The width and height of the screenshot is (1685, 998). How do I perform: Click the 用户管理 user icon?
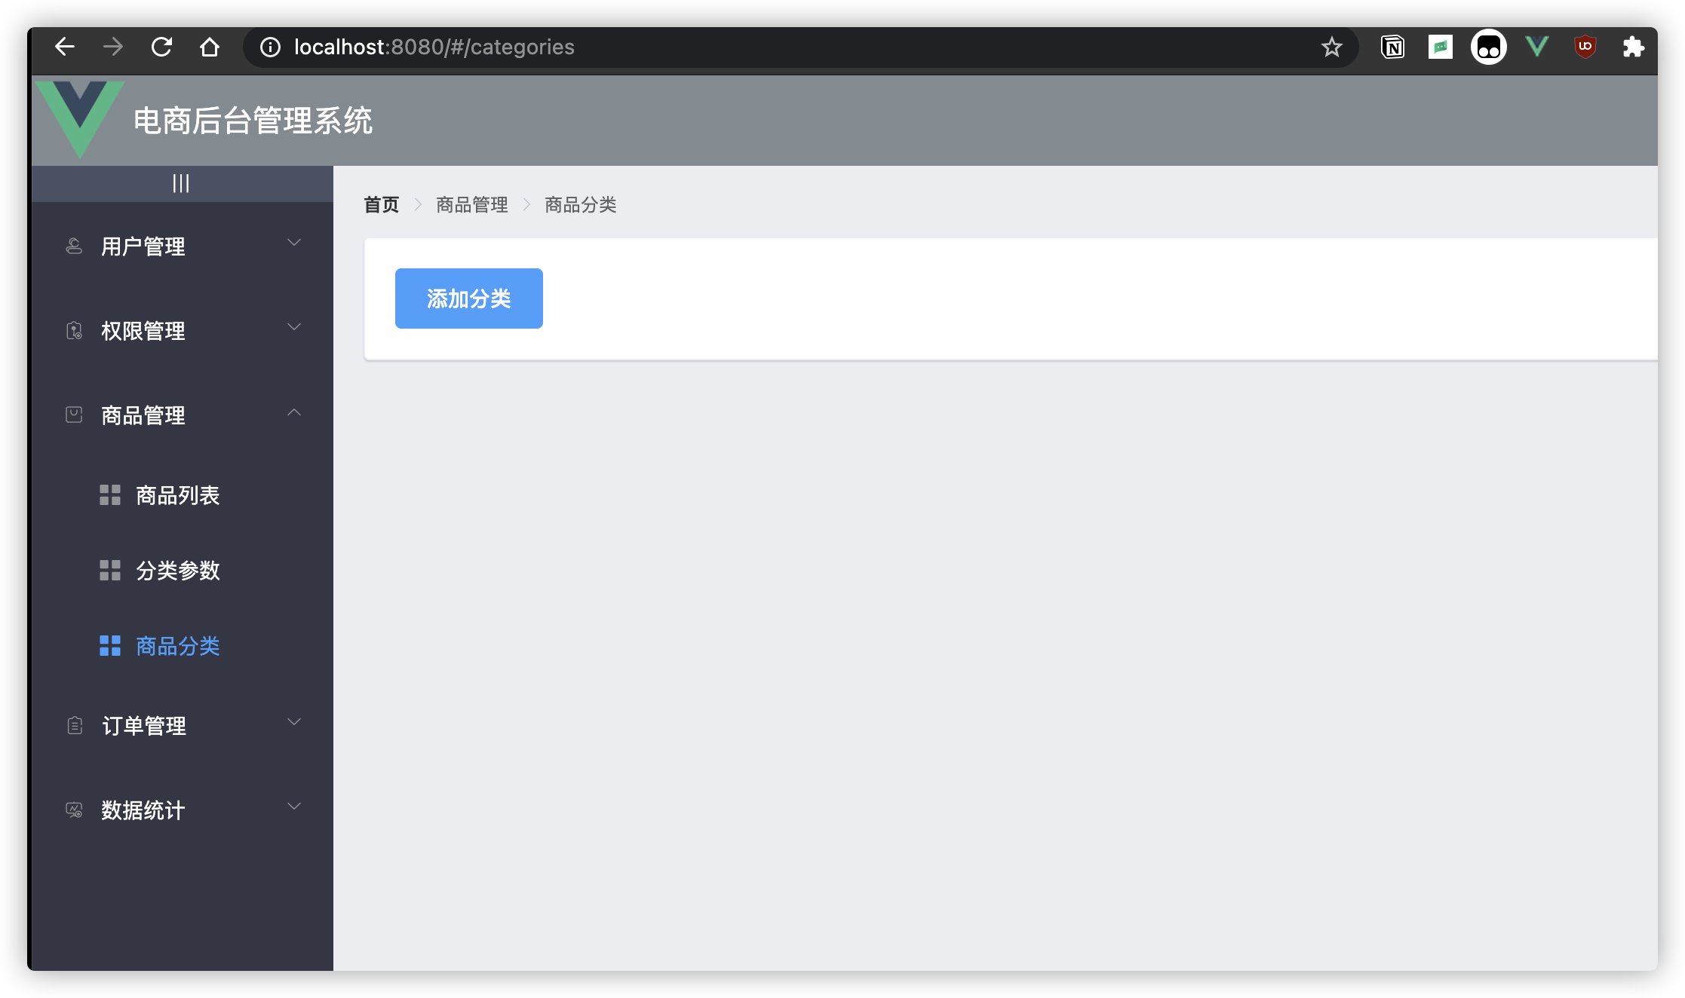point(74,246)
